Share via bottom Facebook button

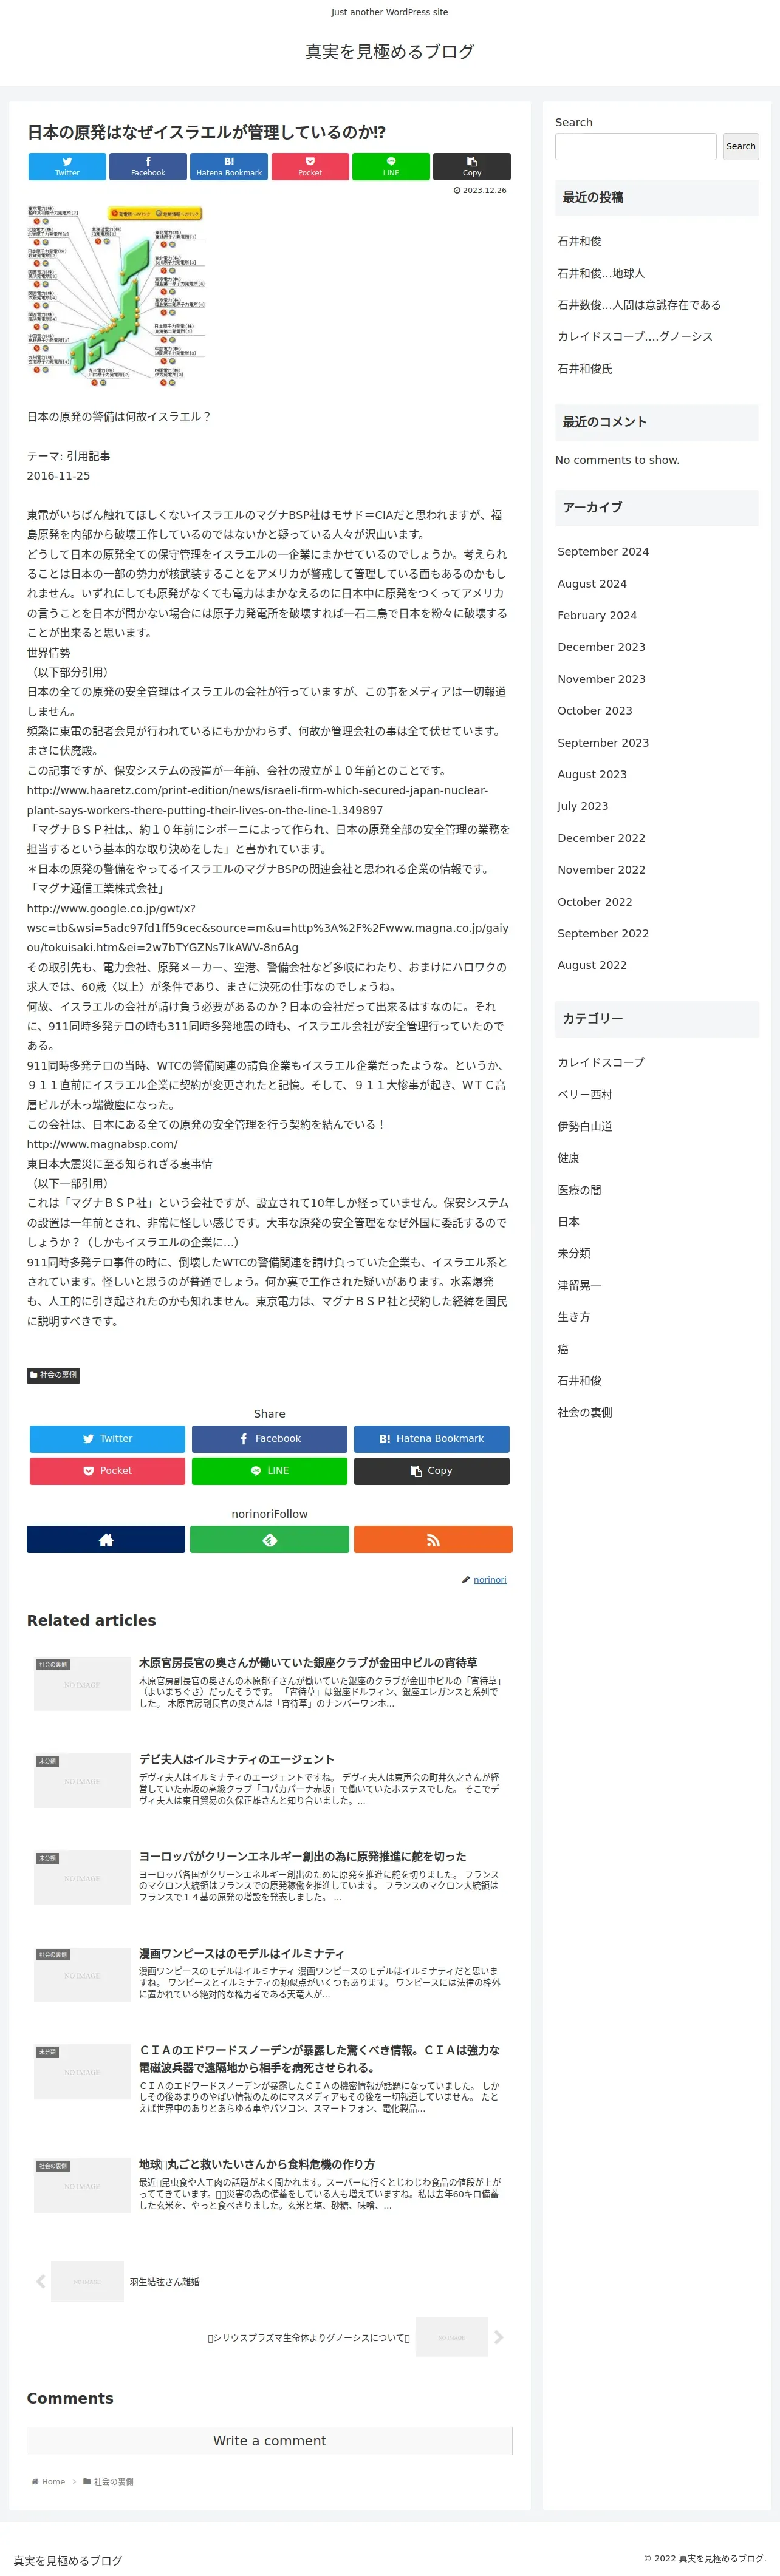coord(269,1438)
